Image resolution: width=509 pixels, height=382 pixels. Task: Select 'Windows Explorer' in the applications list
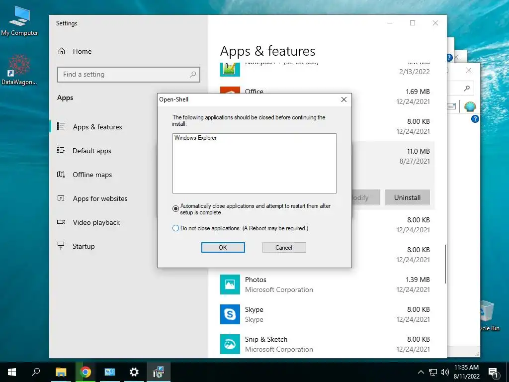point(196,138)
